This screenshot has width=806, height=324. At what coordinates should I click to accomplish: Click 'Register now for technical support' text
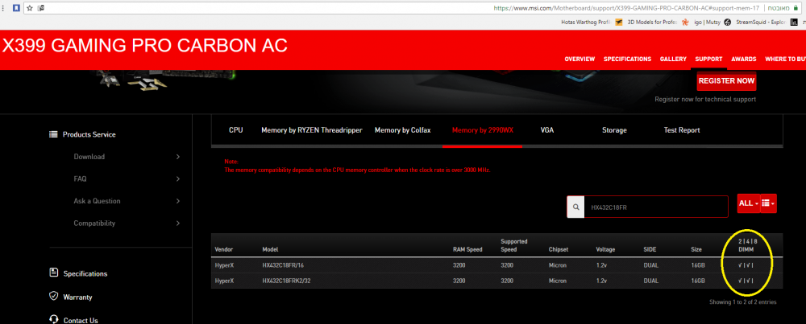point(705,99)
